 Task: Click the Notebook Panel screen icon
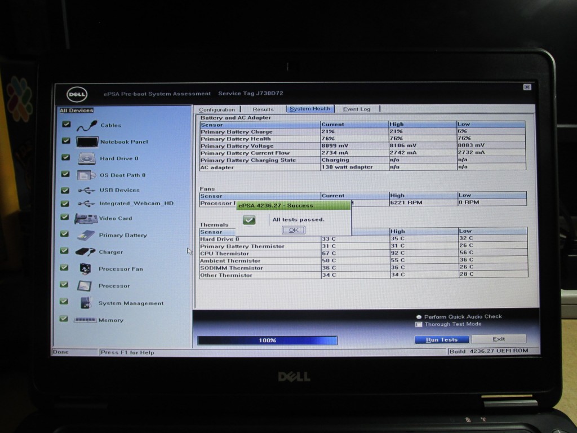click(87, 142)
